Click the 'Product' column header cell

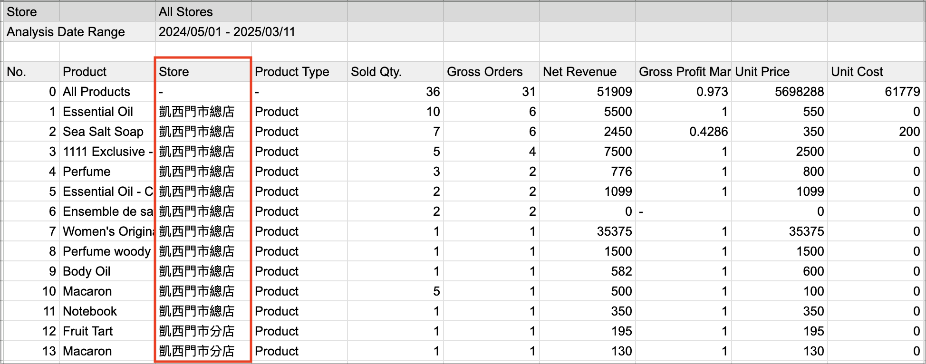107,72
